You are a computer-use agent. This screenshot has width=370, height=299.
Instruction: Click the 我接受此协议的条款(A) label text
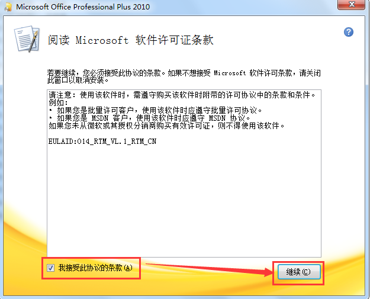tap(95, 268)
